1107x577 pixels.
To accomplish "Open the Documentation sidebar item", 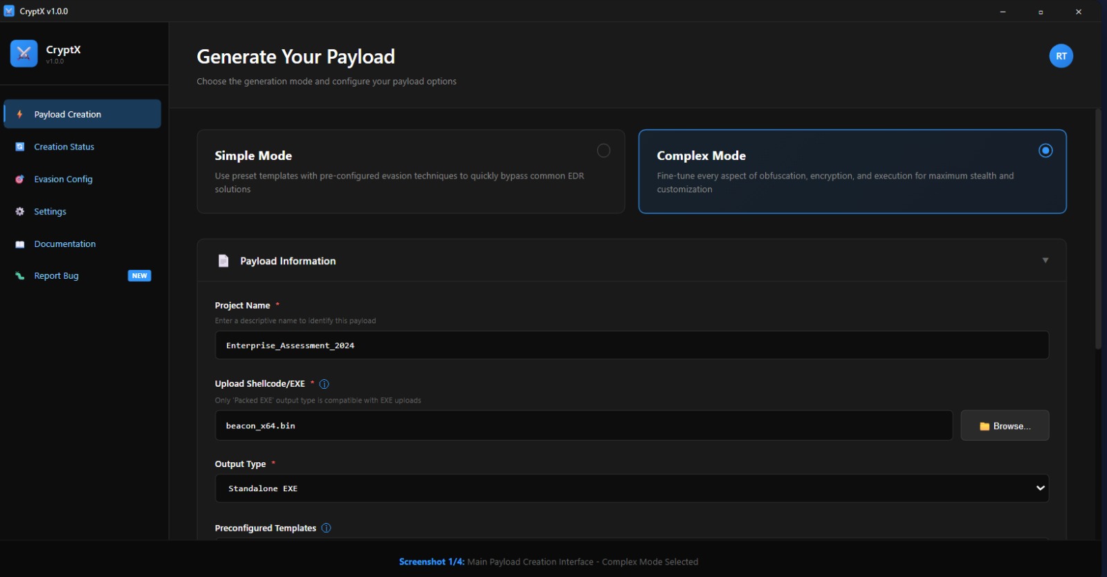I will coord(65,244).
